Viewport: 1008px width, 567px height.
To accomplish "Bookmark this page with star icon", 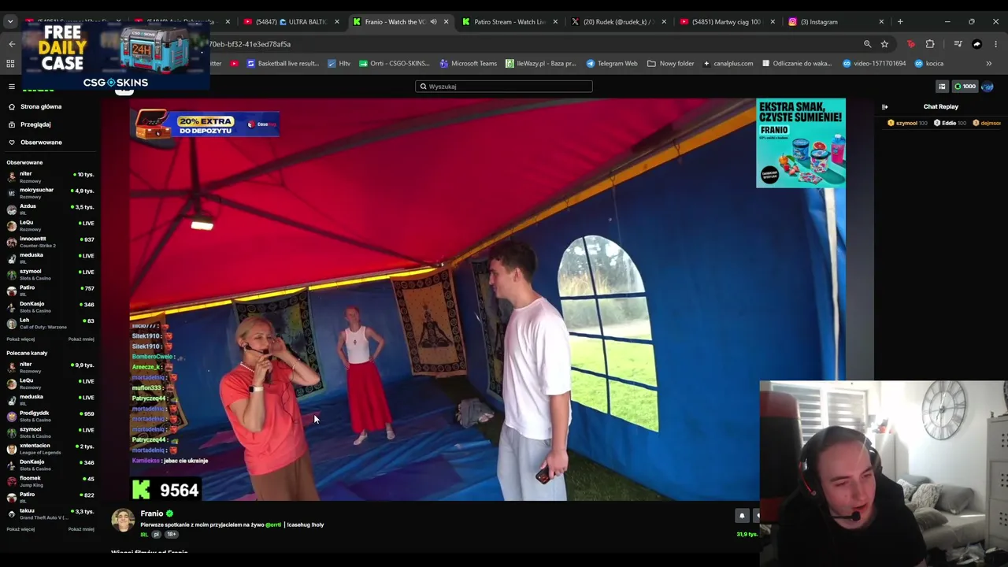I will tap(884, 44).
